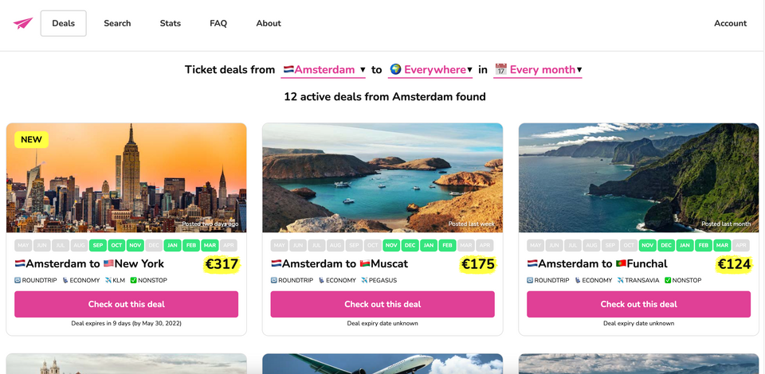
Task: Click the NONSTOP checkmark on Funchal deal
Action: click(668, 280)
